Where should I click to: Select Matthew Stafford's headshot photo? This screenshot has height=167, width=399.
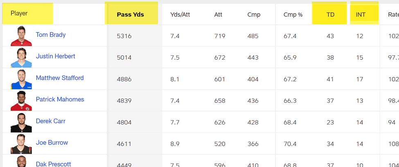pos(21,79)
